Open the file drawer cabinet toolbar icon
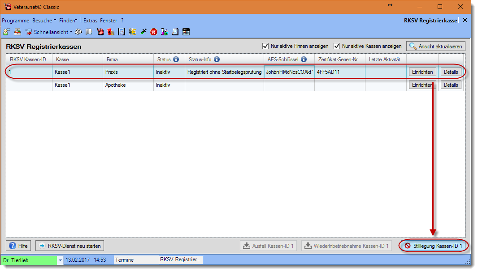The width and height of the screenshot is (478, 272). [17, 32]
